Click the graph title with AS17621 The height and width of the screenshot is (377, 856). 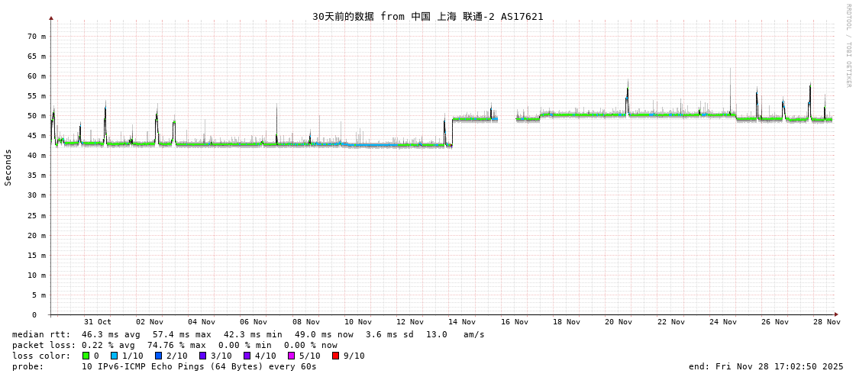428,16
